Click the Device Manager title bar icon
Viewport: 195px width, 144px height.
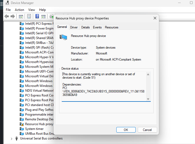(7, 3)
